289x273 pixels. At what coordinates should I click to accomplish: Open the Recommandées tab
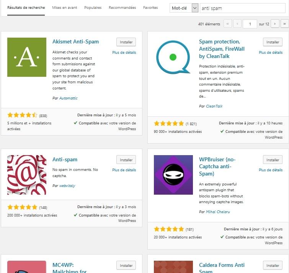[122, 8]
